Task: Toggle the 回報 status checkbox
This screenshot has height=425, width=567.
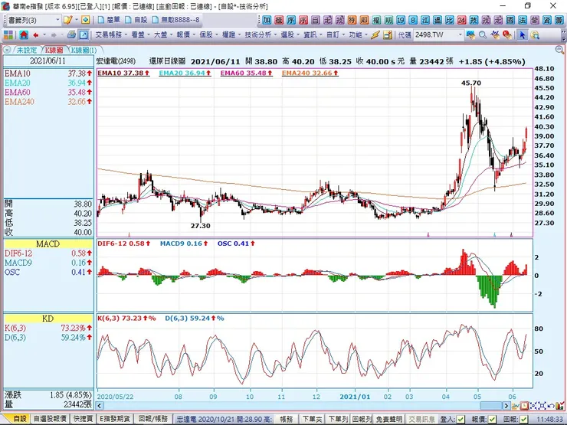Action: click(523, 419)
